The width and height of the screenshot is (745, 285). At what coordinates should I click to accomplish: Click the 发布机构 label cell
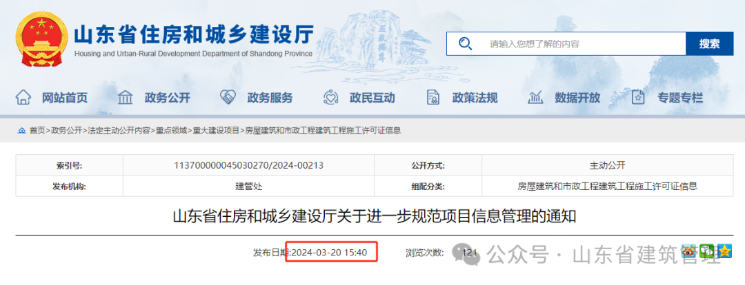coord(70,187)
